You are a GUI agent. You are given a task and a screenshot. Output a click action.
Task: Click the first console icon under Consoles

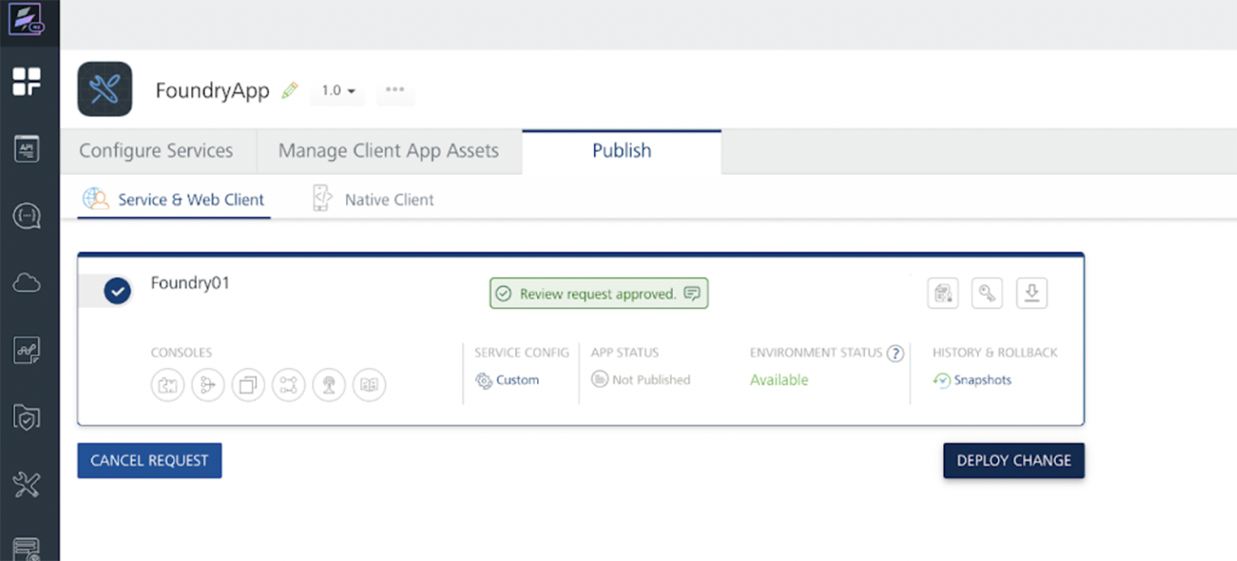(168, 385)
